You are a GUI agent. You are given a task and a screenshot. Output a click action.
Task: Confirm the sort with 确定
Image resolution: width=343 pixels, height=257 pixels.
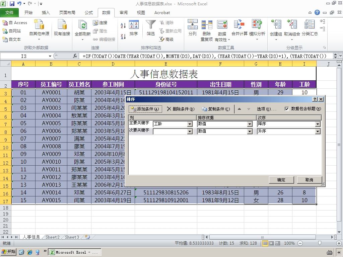click(281, 180)
